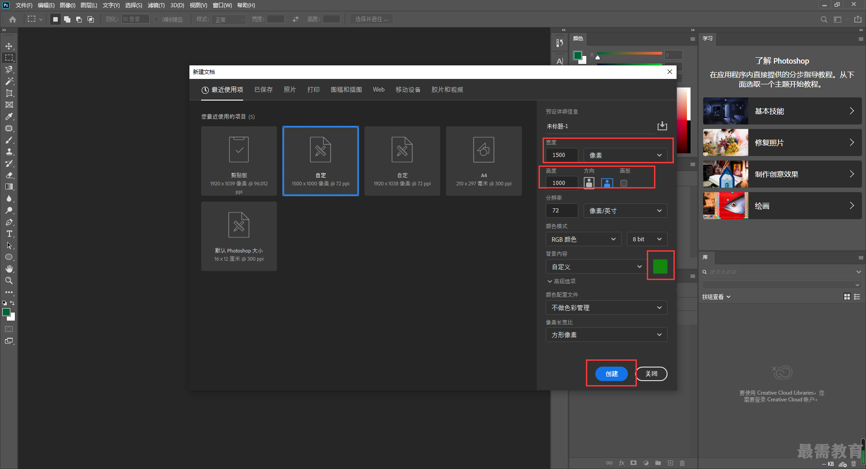866x469 pixels.
Task: Open color mode dropdown RGB 颜色
Action: coord(583,239)
